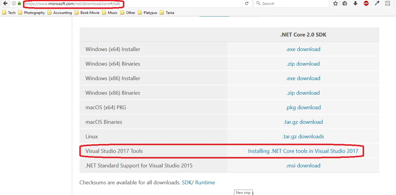Open the Adblock Plus ABP icon
This screenshot has height=195, width=396.
pos(366,4)
